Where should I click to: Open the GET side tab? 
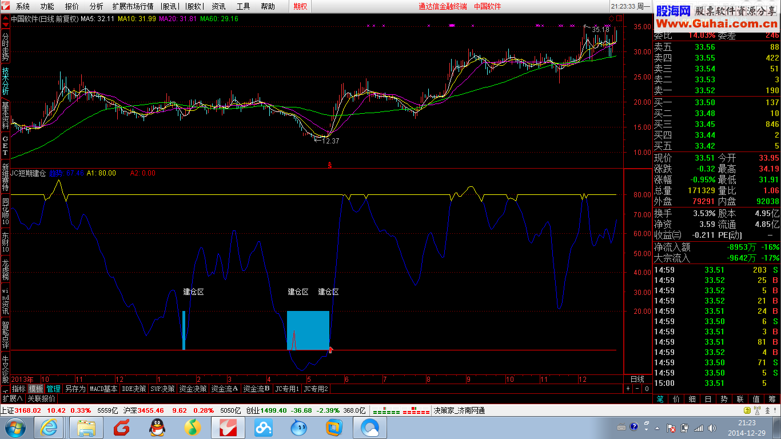pyautogui.click(x=5, y=146)
